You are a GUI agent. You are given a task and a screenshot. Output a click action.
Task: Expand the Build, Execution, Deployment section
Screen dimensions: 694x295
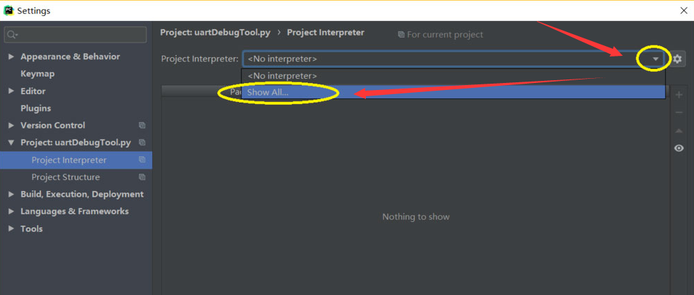click(11, 195)
